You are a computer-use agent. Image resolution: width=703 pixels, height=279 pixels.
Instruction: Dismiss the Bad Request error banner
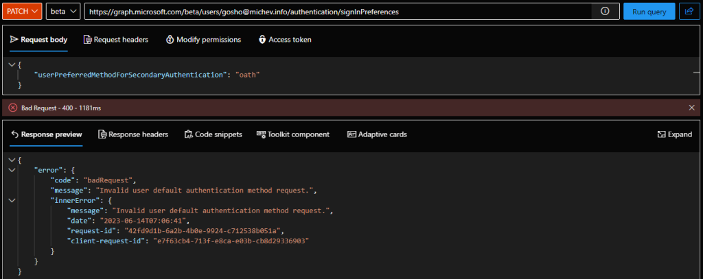[691, 108]
